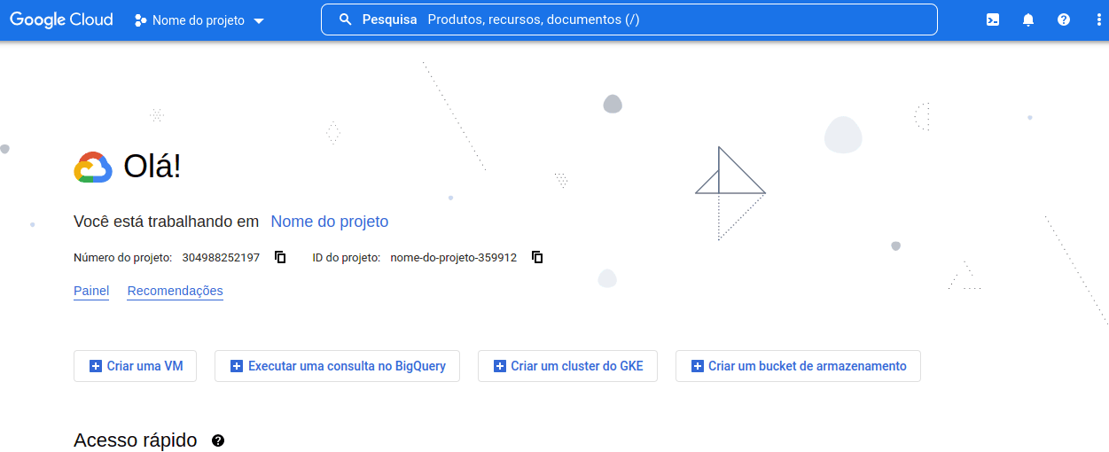Click Criar um bucket de armazenamento
1109x452 pixels.
click(x=798, y=366)
